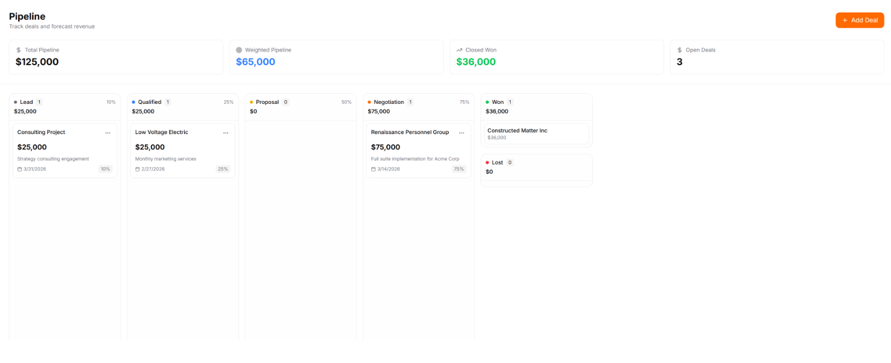Open the Consulting Project deal card title
Viewport: 891px width, 363px height.
click(x=41, y=132)
